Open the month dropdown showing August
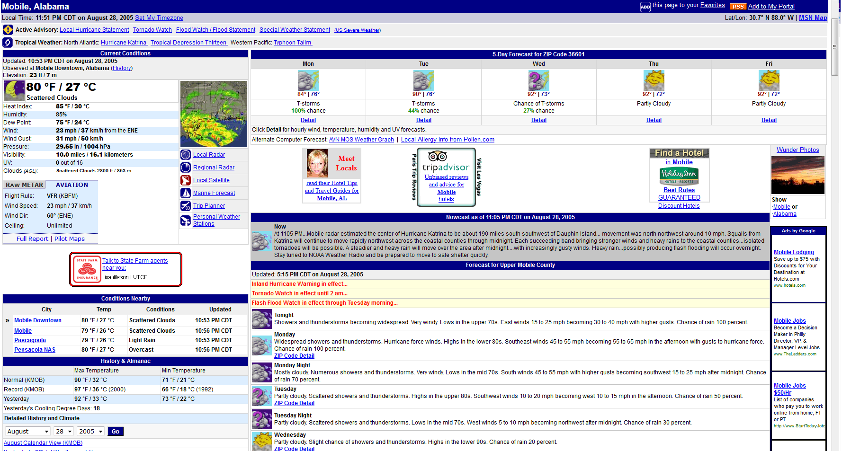 point(28,432)
